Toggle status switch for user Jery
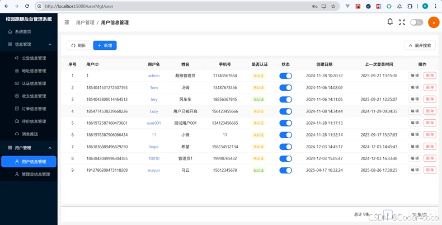 click(285, 99)
